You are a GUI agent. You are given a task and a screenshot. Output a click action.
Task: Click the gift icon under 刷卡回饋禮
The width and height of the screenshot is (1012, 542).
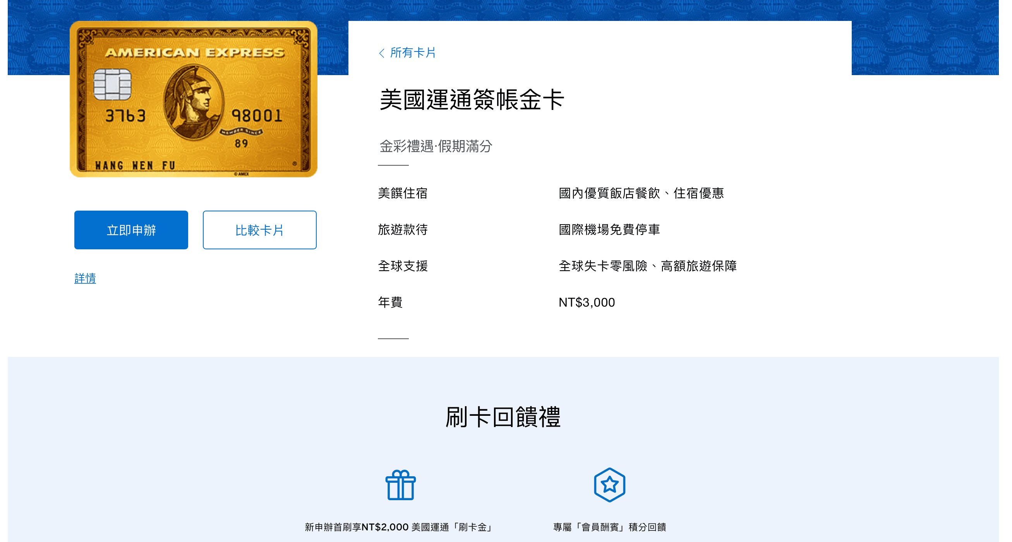(x=400, y=484)
